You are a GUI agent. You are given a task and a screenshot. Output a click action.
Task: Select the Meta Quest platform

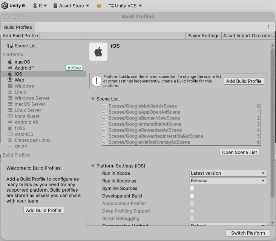(43, 116)
